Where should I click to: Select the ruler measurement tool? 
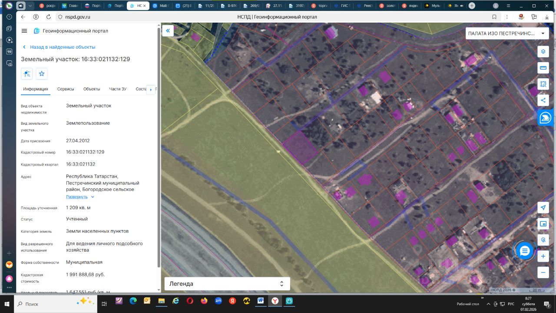click(543, 68)
